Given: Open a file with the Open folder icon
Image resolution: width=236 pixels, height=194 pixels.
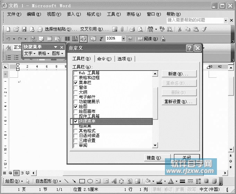Looking at the screenshot, I should pyautogui.click(x=16, y=29).
